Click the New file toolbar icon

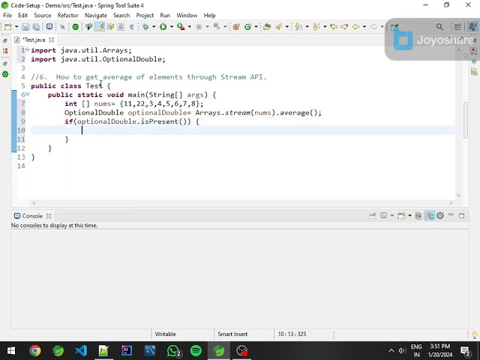[x=7, y=27]
